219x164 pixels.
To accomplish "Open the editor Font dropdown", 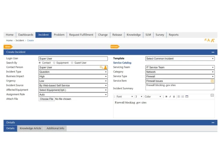I will 125,97.
